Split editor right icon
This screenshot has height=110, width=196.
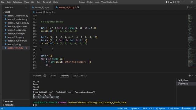[x=195, y=7]
